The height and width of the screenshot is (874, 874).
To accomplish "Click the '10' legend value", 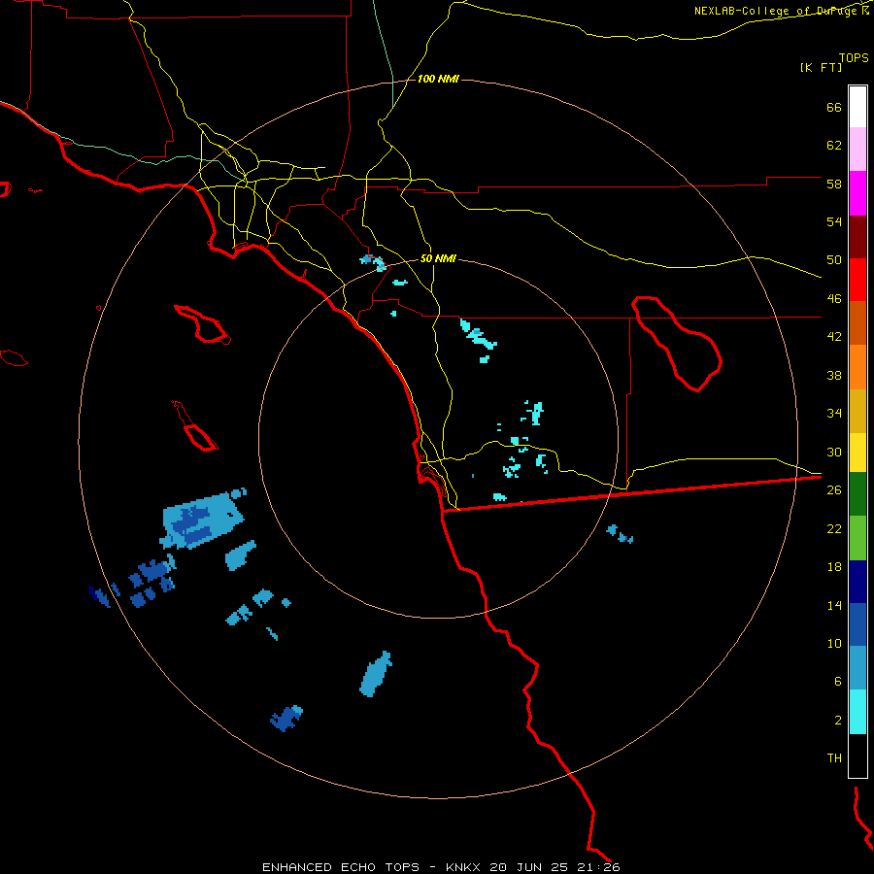I will 834,643.
